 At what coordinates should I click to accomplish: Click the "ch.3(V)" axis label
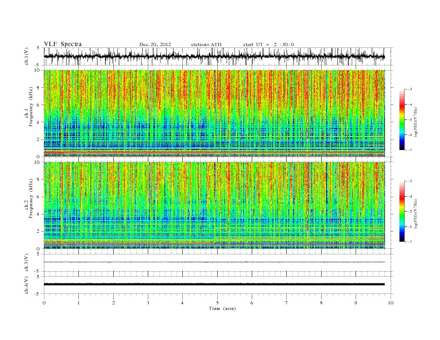(x=27, y=263)
